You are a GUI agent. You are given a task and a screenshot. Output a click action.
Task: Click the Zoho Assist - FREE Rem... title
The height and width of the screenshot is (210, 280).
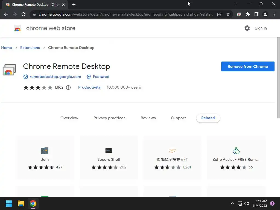(235, 159)
